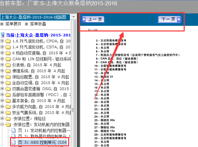
Task: Collapse the -安装位置：发动机舱内的控制器 node
Action: (x=2, y=124)
